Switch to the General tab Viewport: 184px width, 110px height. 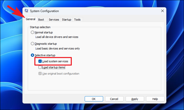pos(31,19)
